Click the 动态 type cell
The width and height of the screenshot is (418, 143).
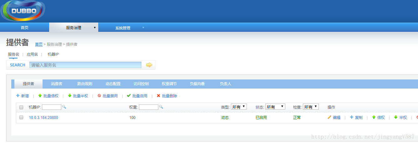pyautogui.click(x=225, y=118)
